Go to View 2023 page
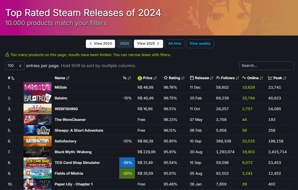The height and width of the screenshot is (190, 298). click(100, 44)
